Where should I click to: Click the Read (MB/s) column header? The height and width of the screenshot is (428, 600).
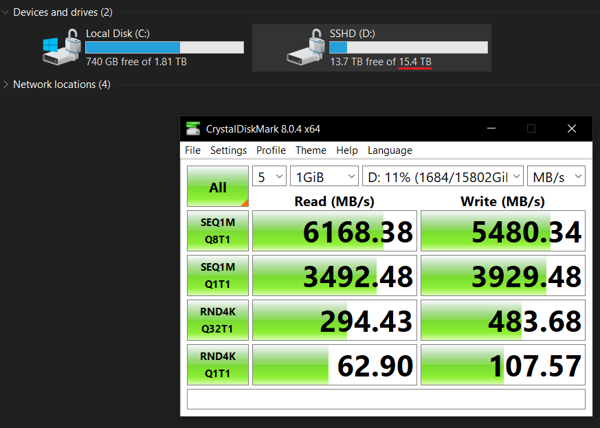(335, 201)
